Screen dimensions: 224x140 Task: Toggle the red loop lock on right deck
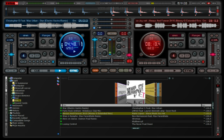coord(203,62)
